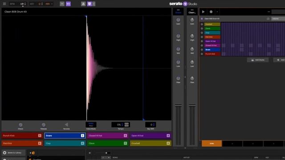Click the Clean channel Filter knob

pyautogui.click(x=192, y=78)
